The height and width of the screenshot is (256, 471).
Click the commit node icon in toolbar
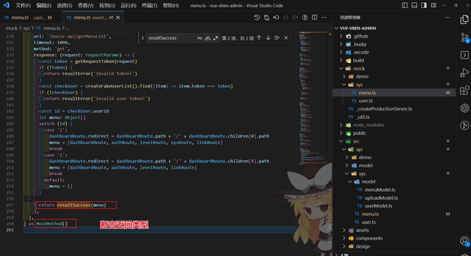(286, 17)
